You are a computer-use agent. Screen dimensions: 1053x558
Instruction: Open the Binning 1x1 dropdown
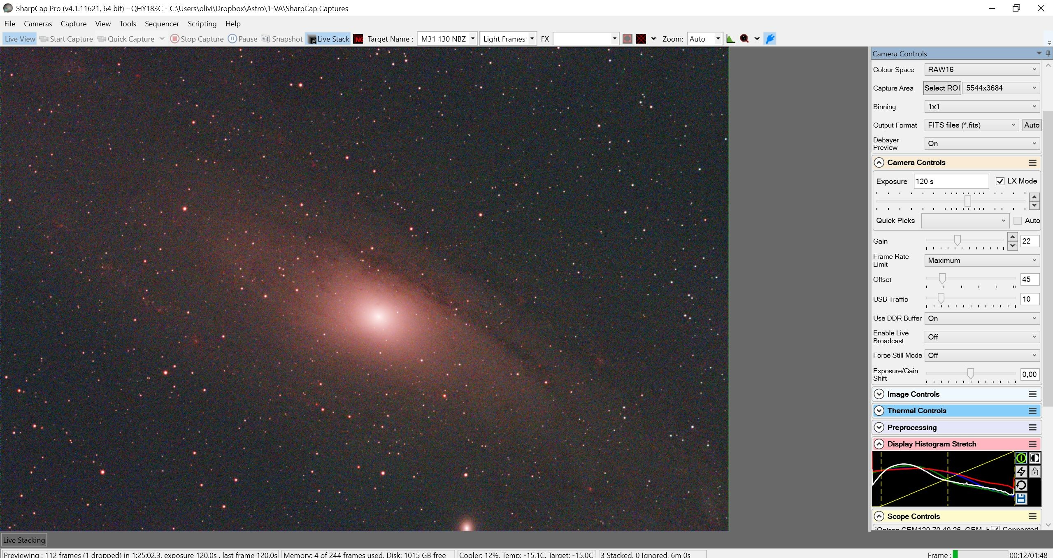point(982,107)
